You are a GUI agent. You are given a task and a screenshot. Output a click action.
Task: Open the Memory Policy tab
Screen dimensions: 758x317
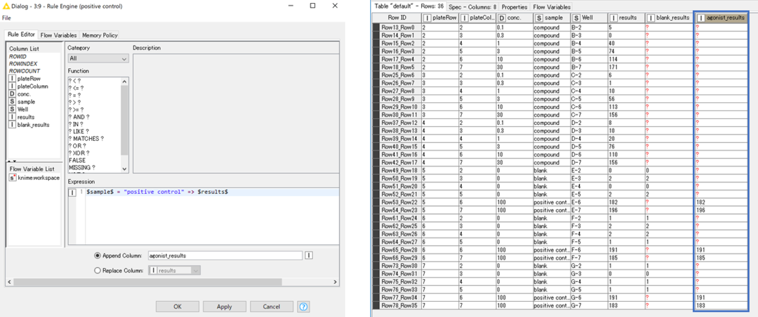(x=100, y=35)
